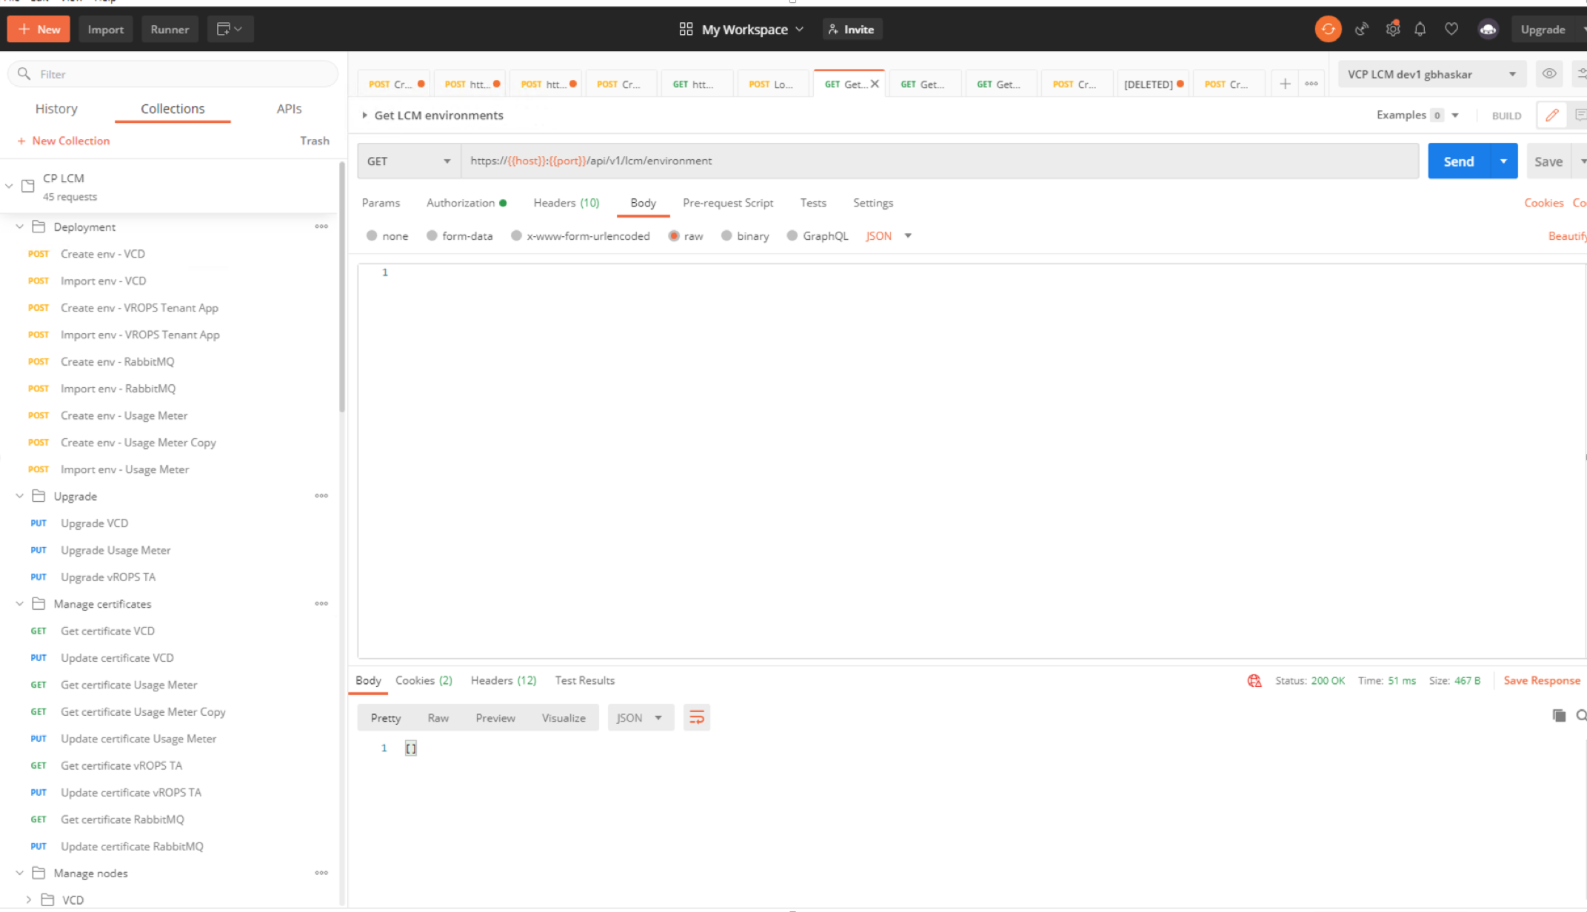Collapse the Deployment folder

tap(20, 227)
